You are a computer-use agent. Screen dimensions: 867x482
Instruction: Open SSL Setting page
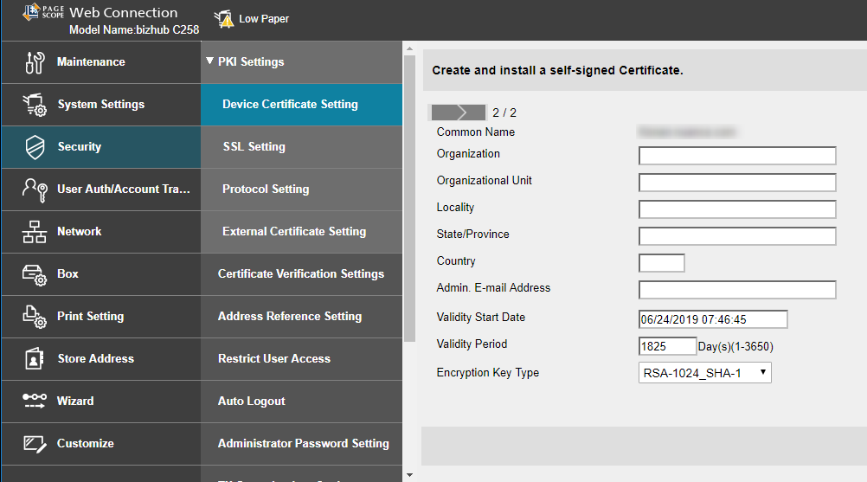point(301,147)
